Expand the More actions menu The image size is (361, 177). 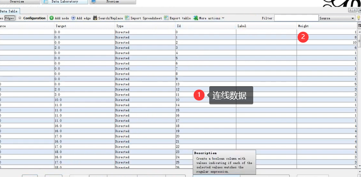(x=209, y=18)
